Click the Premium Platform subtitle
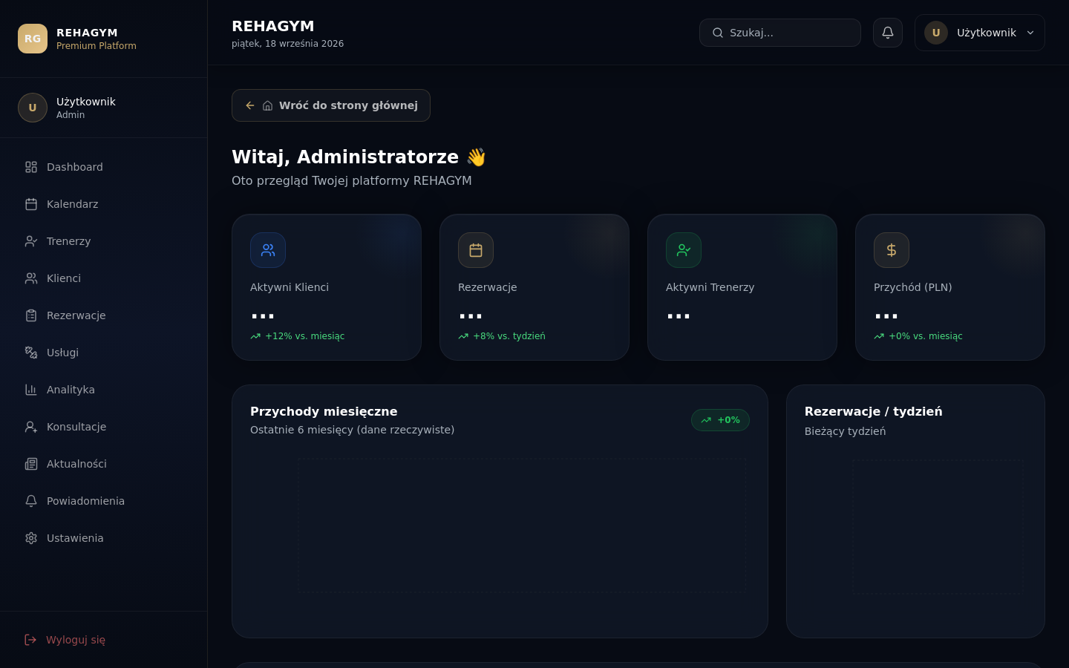This screenshot has width=1069, height=668. click(97, 46)
